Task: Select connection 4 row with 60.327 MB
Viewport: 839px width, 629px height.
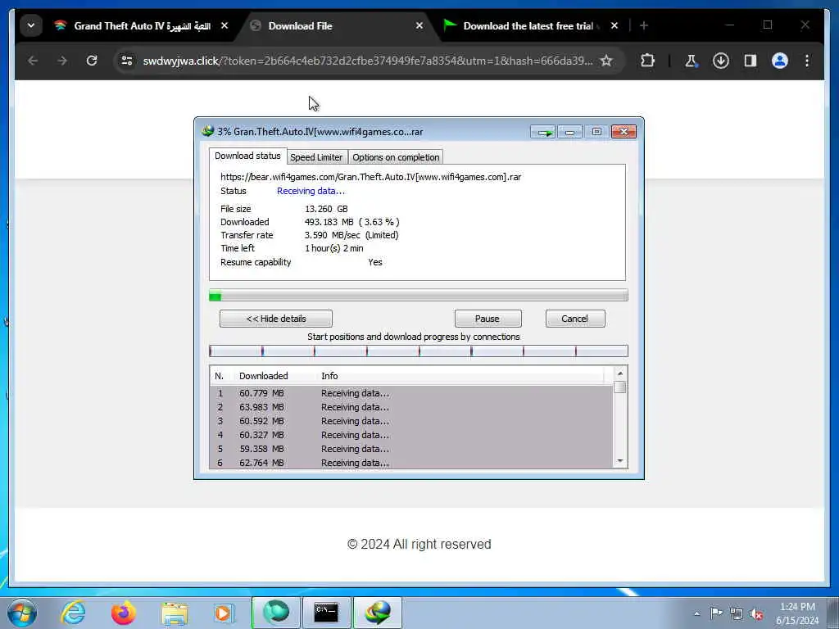Action: [x=411, y=435]
